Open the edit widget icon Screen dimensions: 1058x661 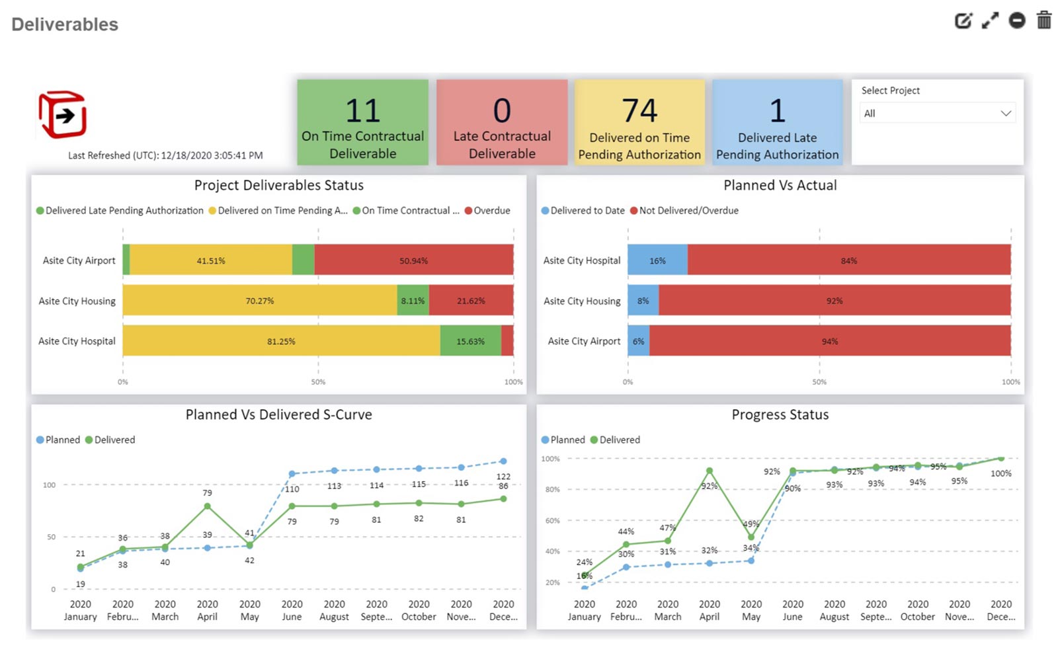963,20
